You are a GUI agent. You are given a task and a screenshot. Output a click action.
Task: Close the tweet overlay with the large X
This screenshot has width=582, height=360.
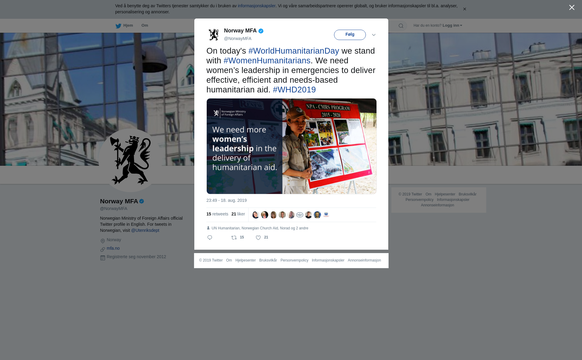click(572, 8)
